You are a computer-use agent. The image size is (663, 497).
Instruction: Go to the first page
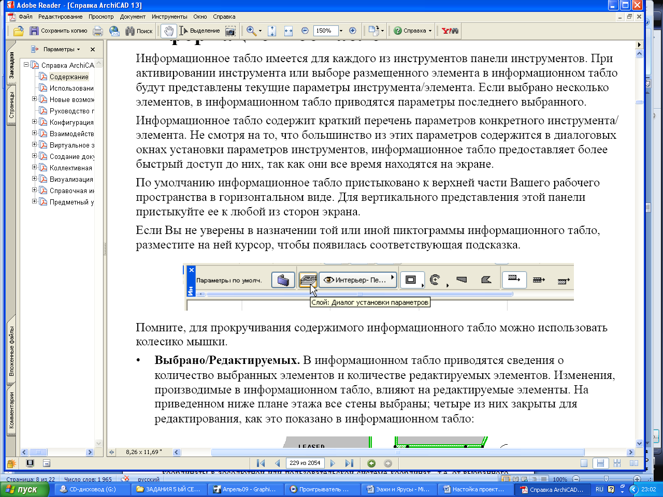pyautogui.click(x=261, y=463)
